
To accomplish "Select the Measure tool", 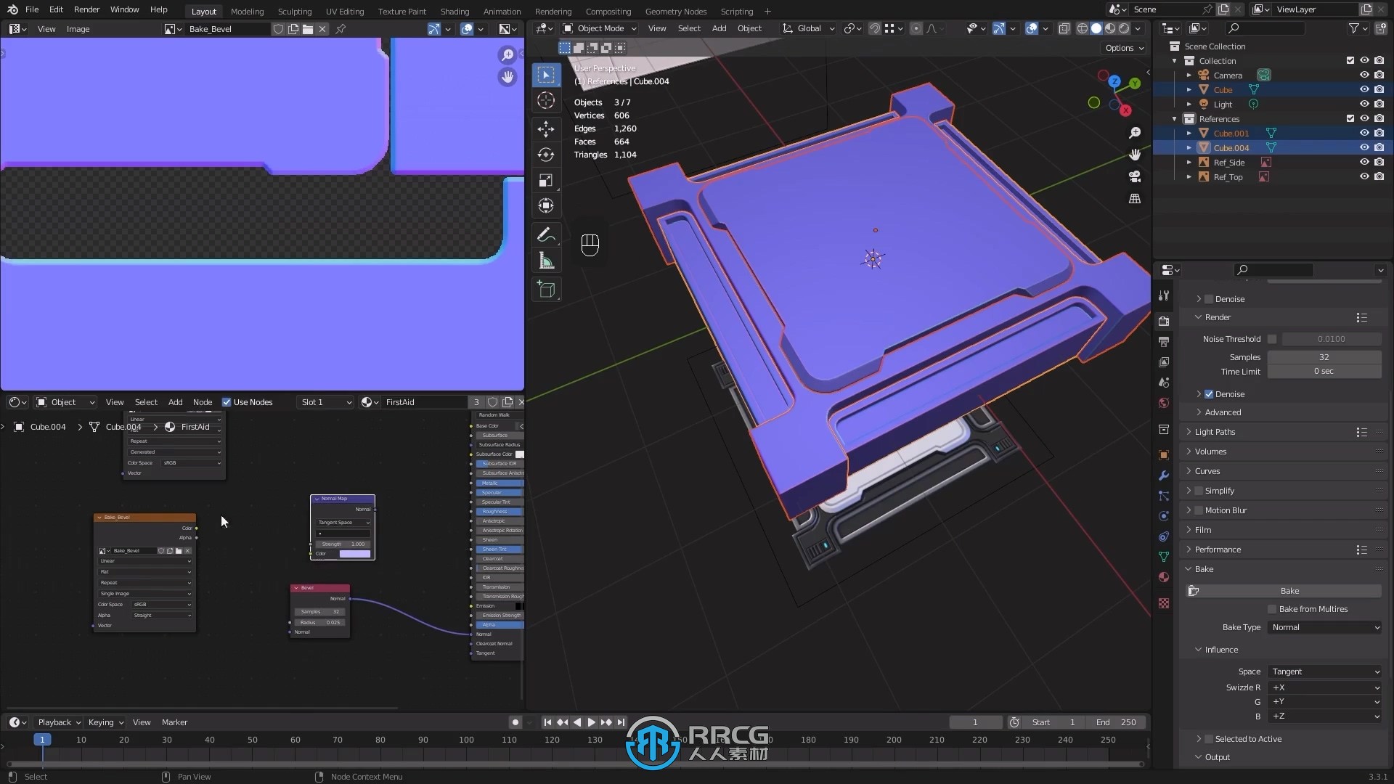I will pyautogui.click(x=546, y=261).
